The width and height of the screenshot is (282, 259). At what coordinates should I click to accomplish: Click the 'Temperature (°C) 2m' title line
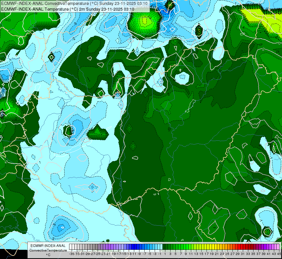[x=68, y=9]
